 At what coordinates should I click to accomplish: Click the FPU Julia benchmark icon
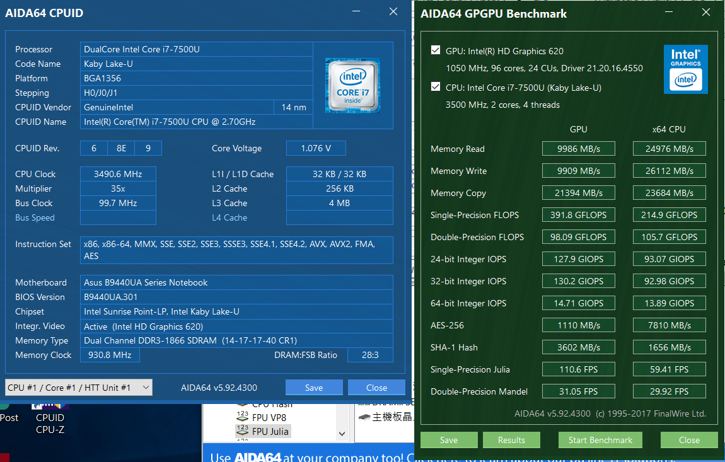click(242, 430)
